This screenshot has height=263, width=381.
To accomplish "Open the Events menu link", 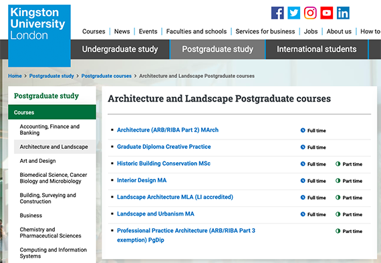I will [x=148, y=31].
